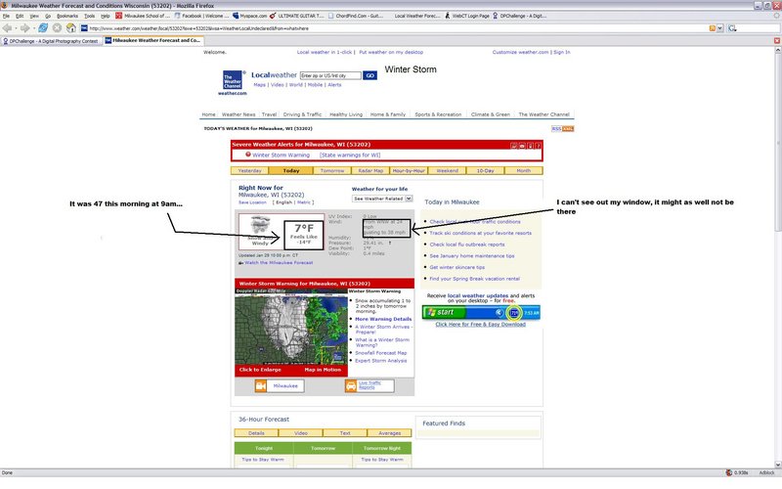Viewport: 782px width, 489px height.
Task: Reload the page using the refresh icon
Action: click(x=43, y=28)
